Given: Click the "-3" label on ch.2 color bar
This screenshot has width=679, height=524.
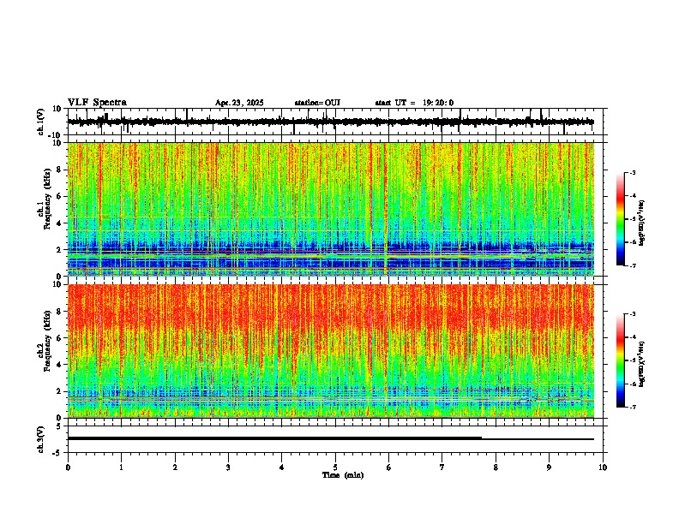Looking at the screenshot, I should (x=632, y=314).
